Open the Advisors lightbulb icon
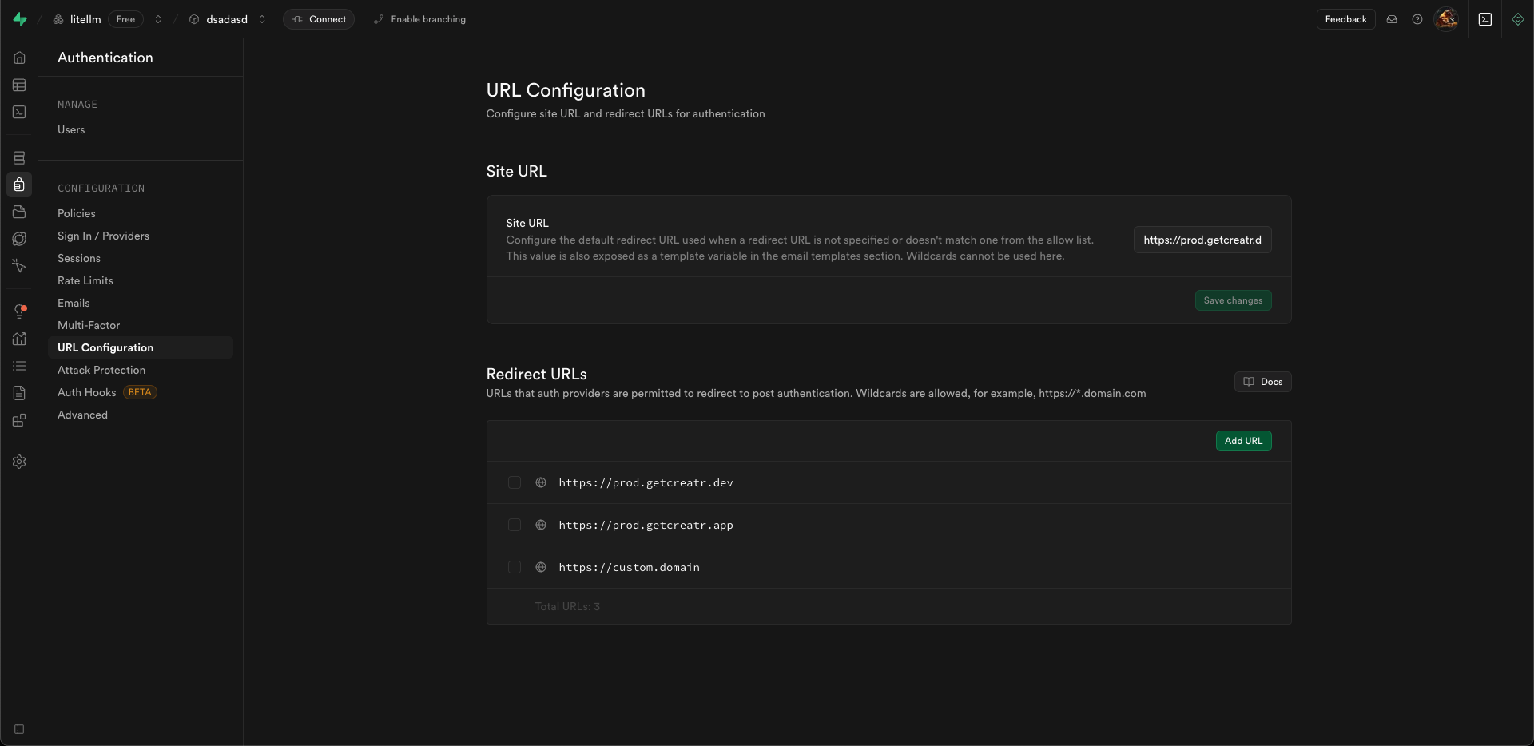Viewport: 1534px width, 746px height. [19, 311]
